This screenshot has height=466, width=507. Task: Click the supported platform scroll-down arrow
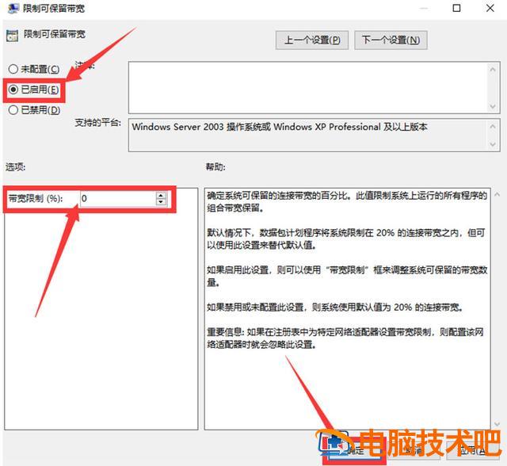click(x=493, y=144)
